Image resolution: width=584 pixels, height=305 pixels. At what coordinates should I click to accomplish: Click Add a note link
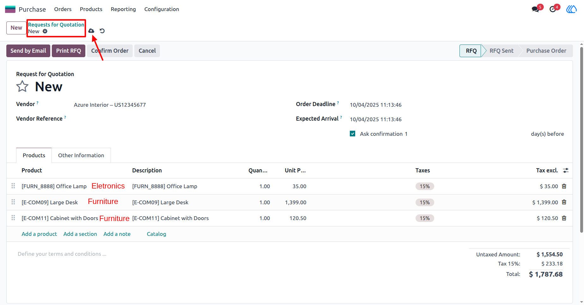[117, 234]
